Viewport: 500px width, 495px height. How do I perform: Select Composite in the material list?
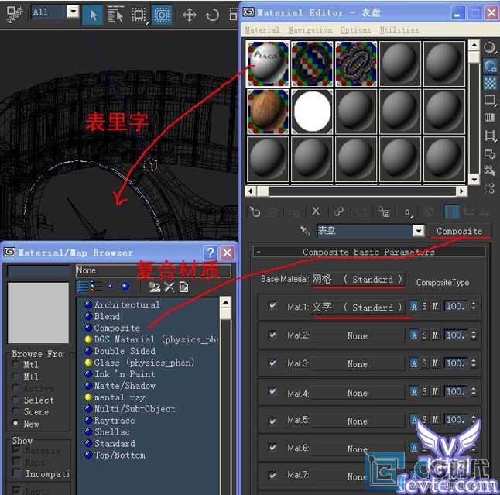point(117,328)
